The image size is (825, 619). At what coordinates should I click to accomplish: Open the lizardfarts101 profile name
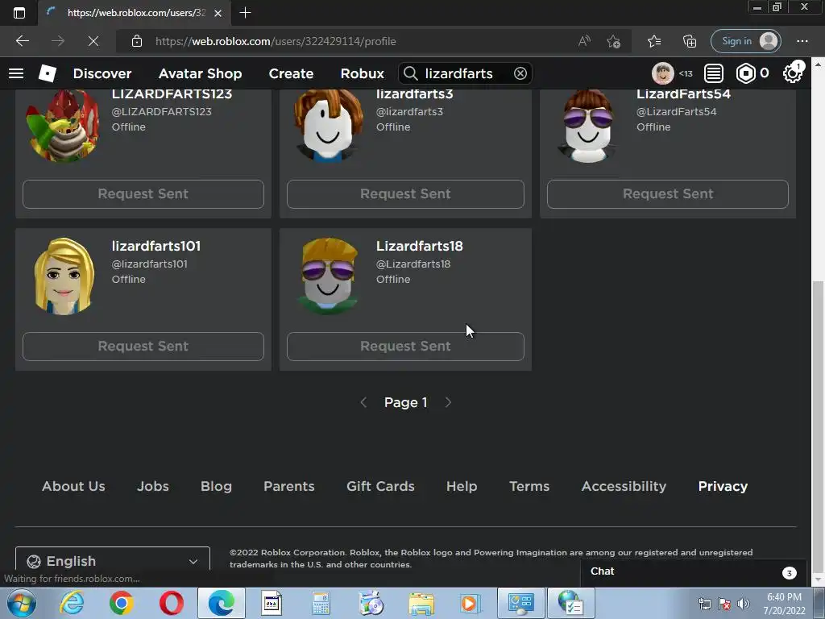pyautogui.click(x=155, y=246)
